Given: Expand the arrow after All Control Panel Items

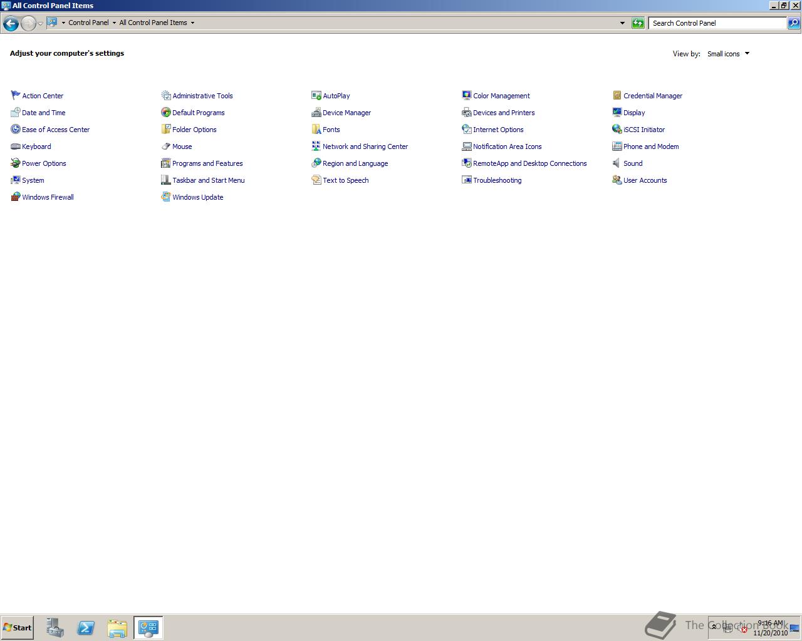Looking at the screenshot, I should point(192,23).
